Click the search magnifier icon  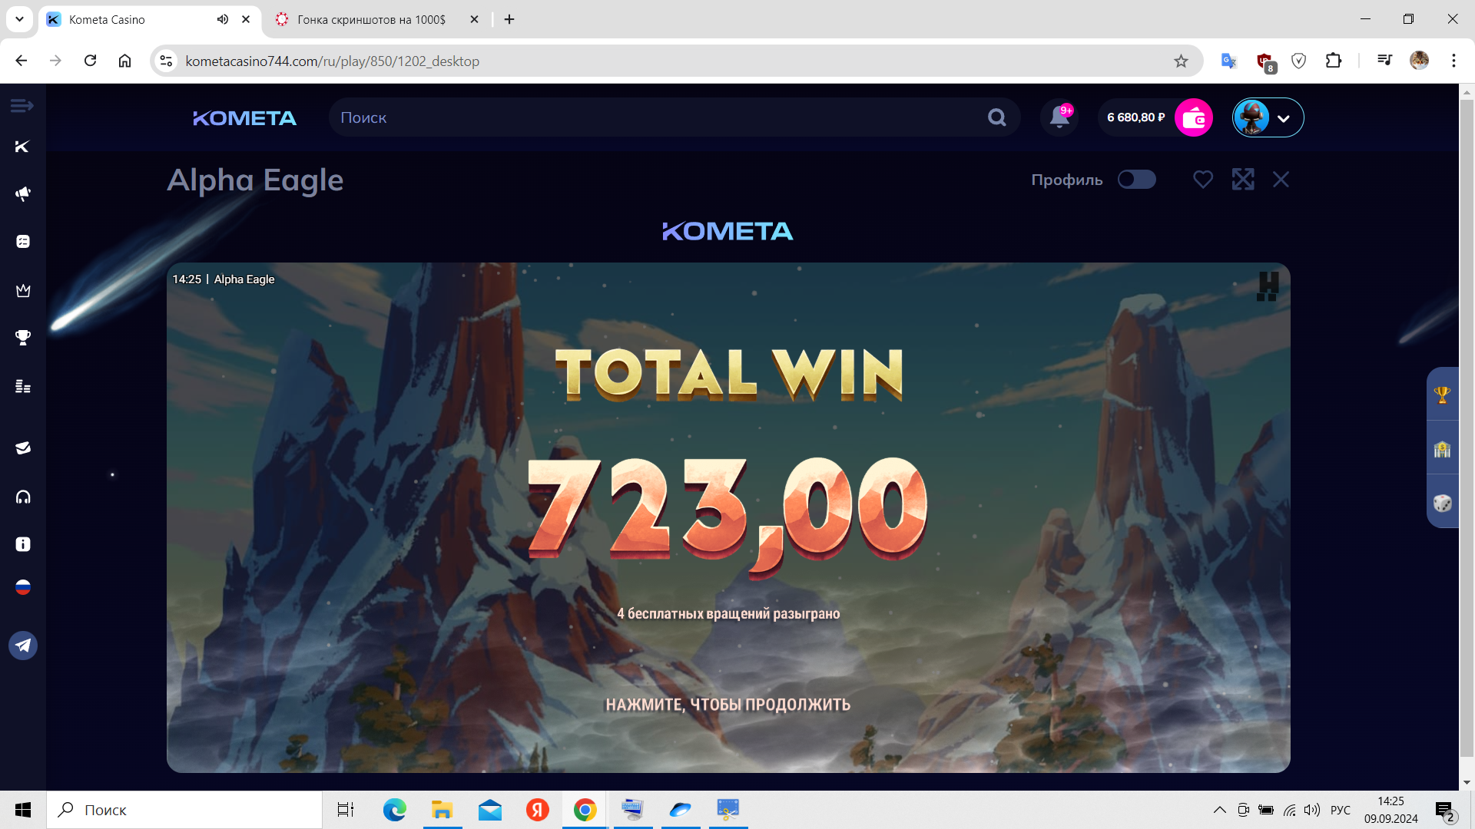(996, 117)
